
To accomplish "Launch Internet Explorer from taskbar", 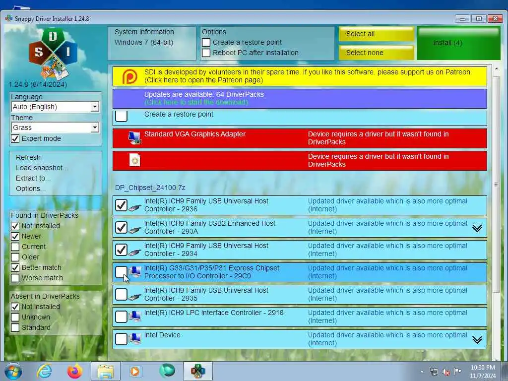I will pos(44,371).
